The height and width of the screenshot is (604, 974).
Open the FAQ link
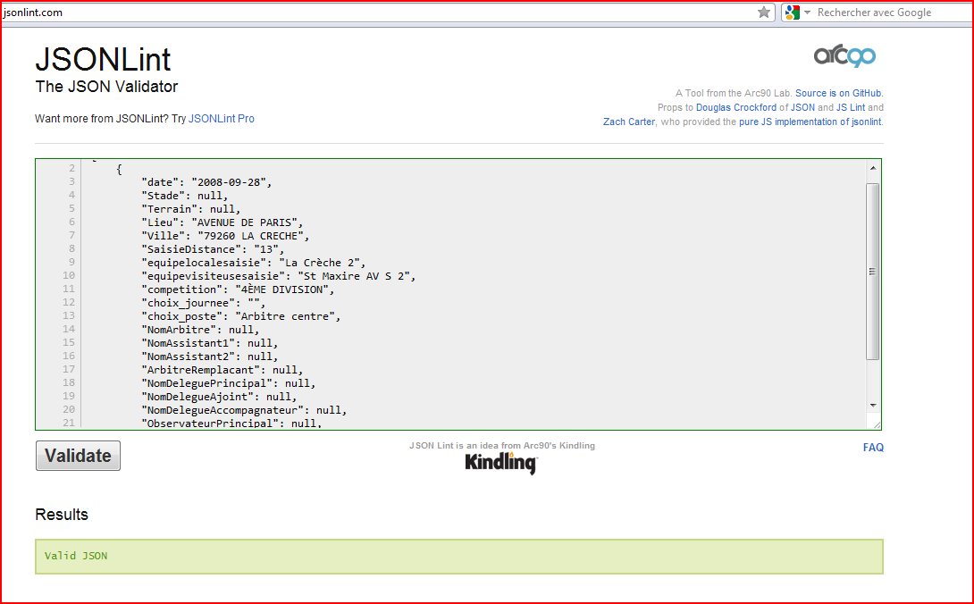[873, 448]
